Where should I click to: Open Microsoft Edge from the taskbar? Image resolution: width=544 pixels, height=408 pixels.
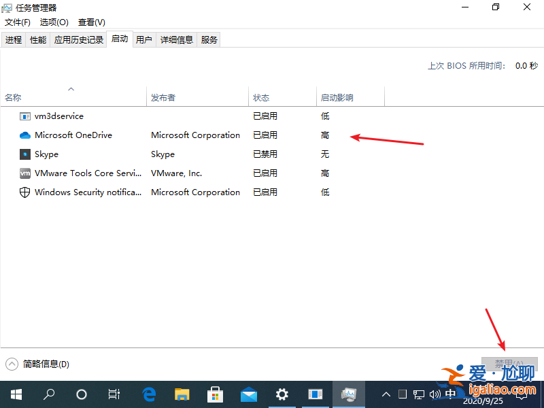149,394
